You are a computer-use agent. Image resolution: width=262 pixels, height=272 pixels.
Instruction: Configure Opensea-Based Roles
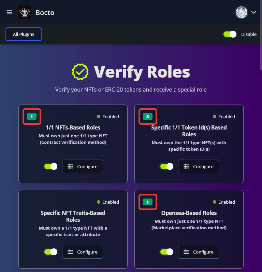coord(198,252)
